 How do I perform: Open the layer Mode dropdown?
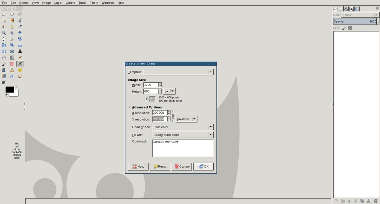pyautogui.click(x=360, y=15)
